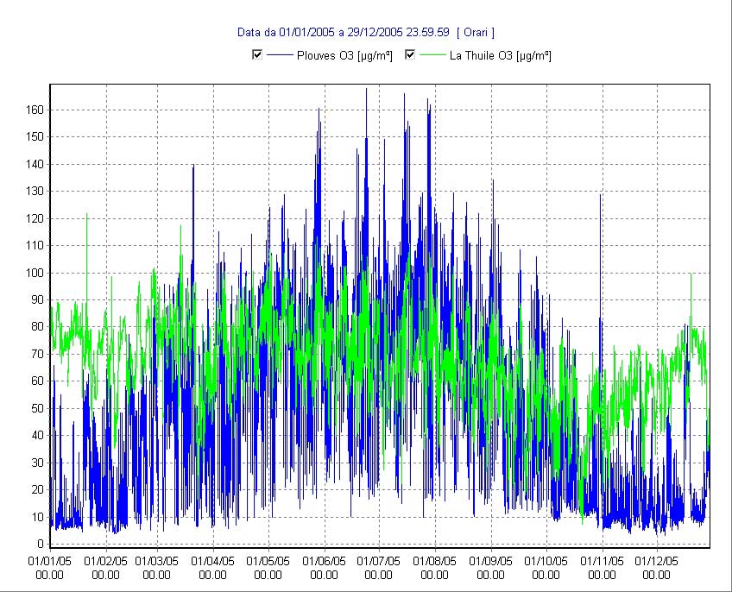Viewport: 732px width, 592px height.
Task: Click the y-axis value 20
Action: coord(37,489)
